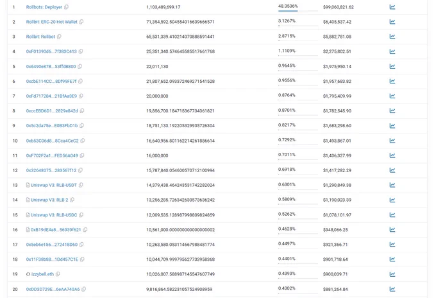Open analytics chart for 0xb53C06d8 row
This screenshot has height=298, width=436.
(392, 141)
